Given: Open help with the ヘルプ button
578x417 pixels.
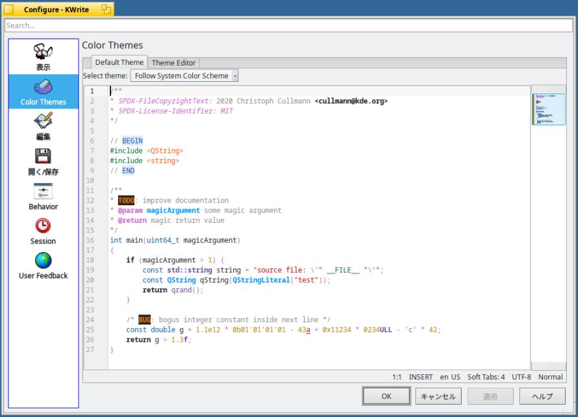Looking at the screenshot, I should 542,396.
